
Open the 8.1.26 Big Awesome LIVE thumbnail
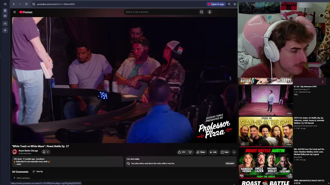point(266,100)
